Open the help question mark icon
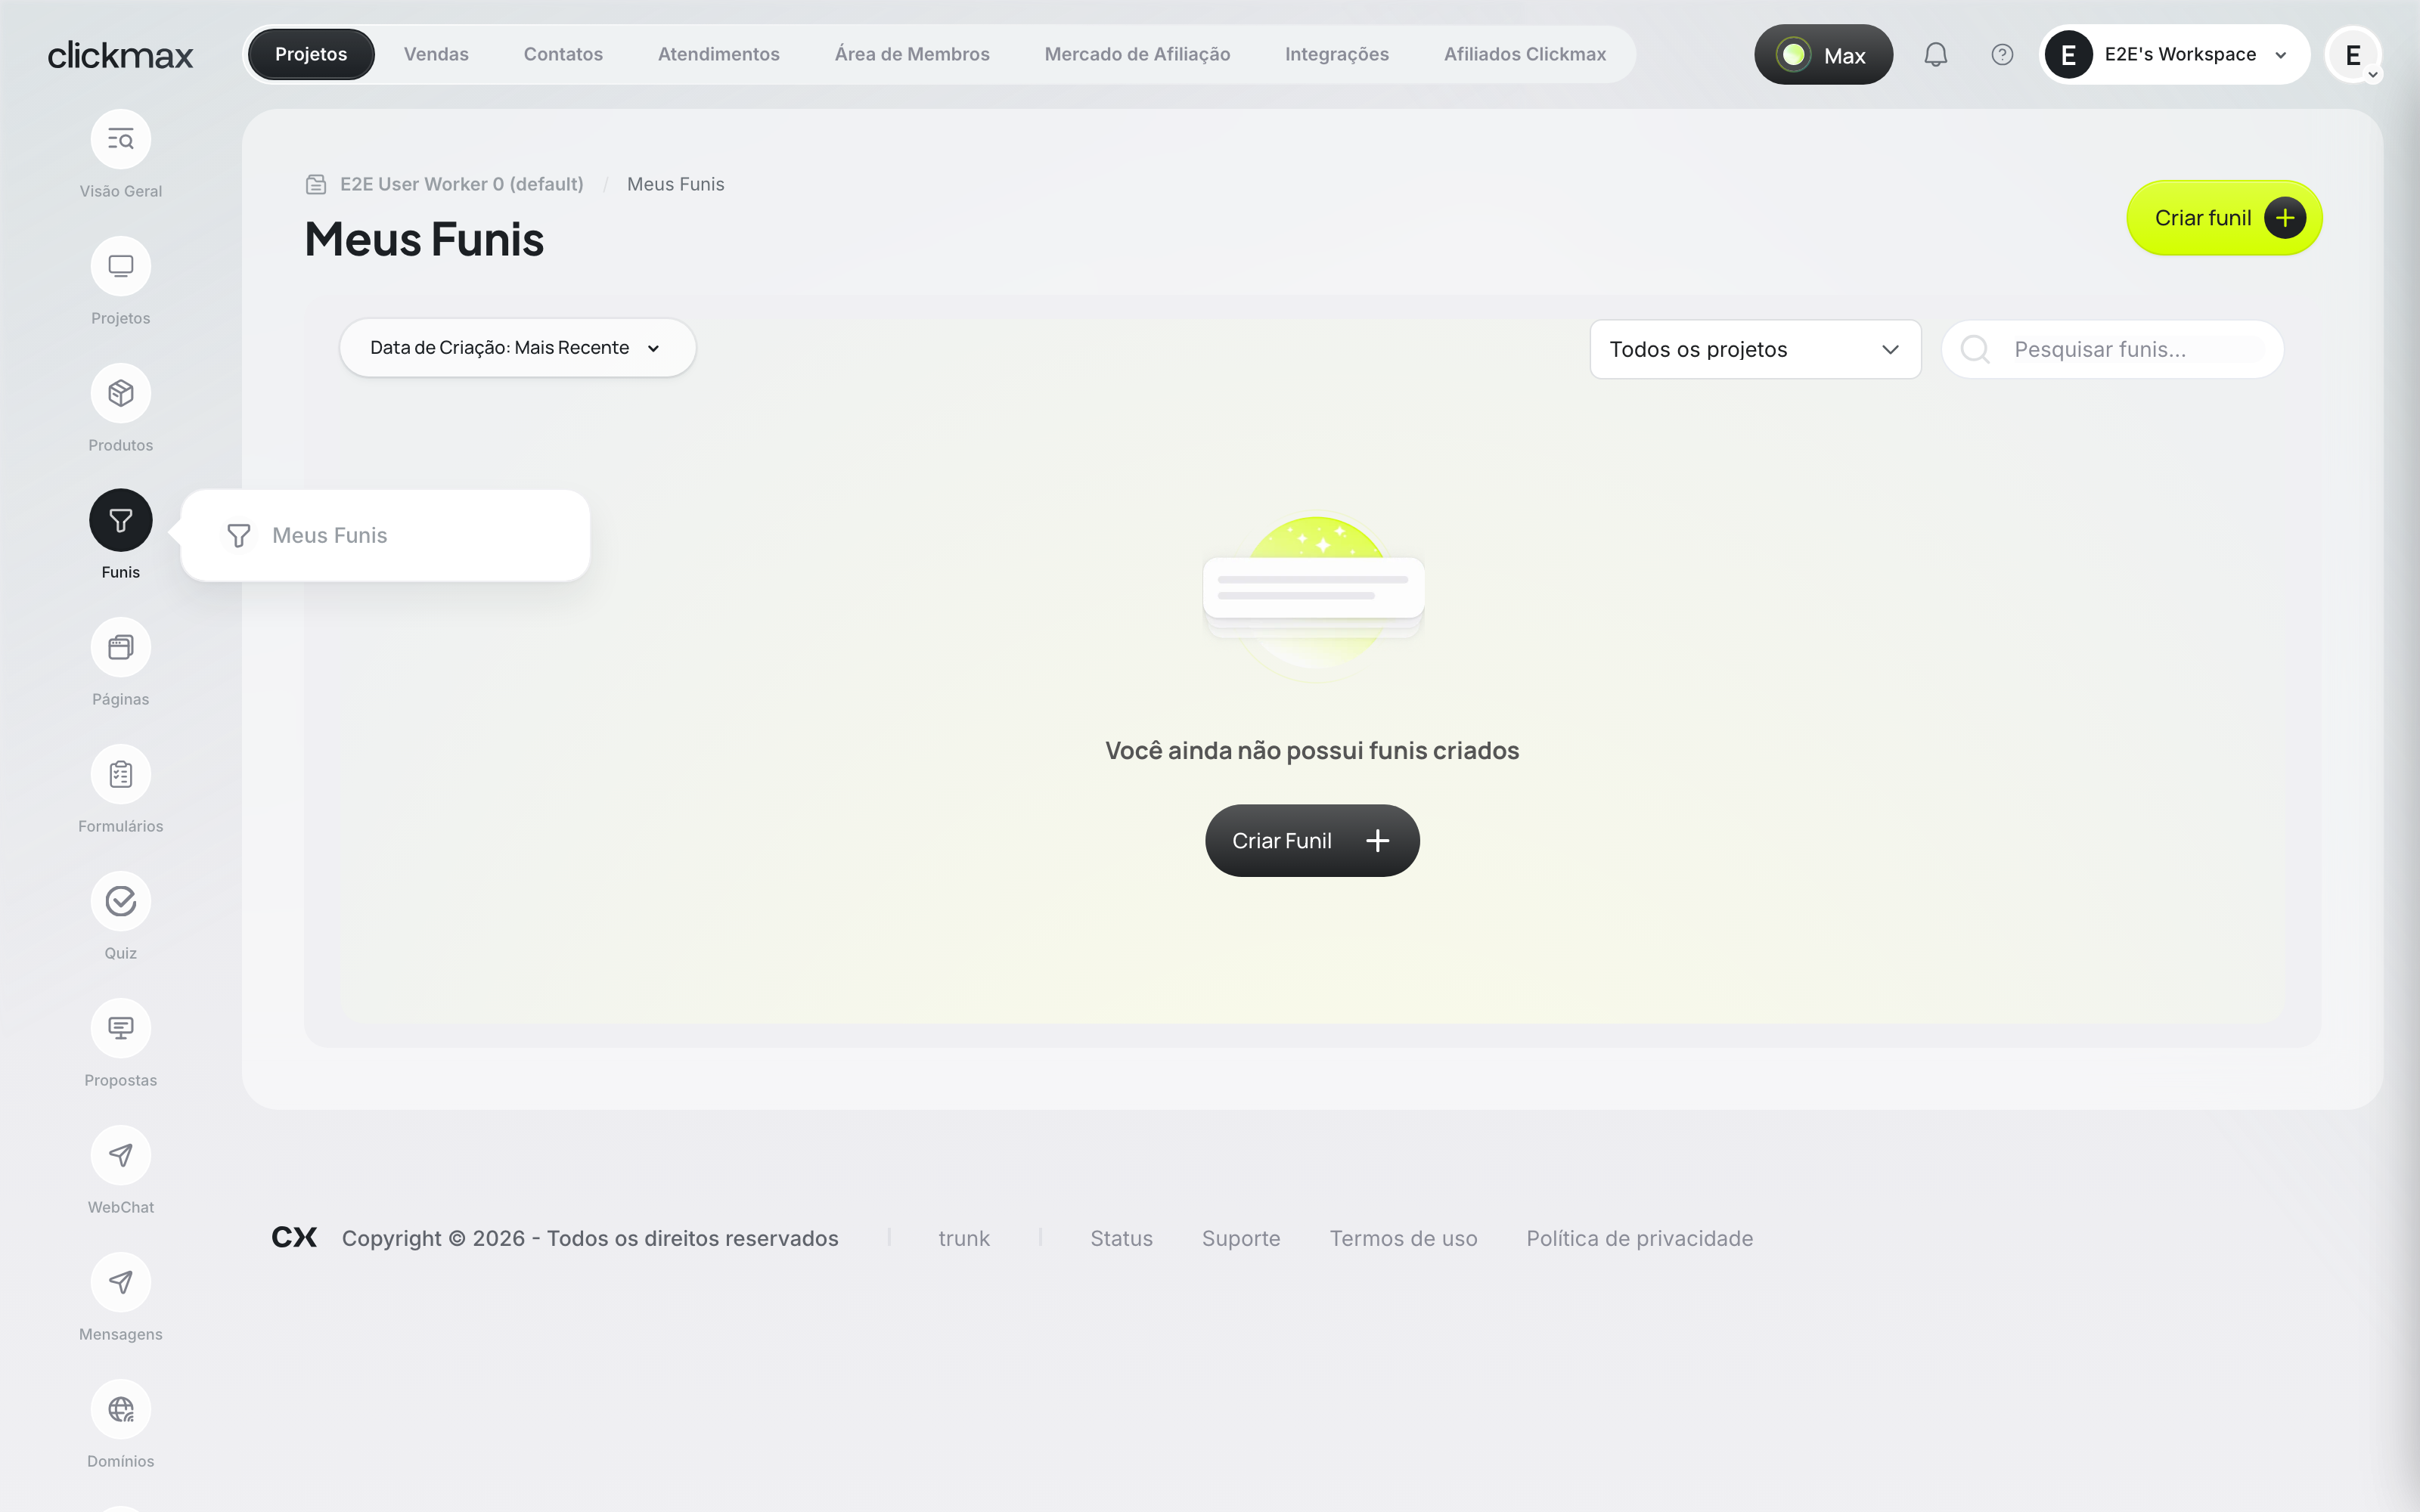This screenshot has height=1512, width=2420. [2002, 55]
